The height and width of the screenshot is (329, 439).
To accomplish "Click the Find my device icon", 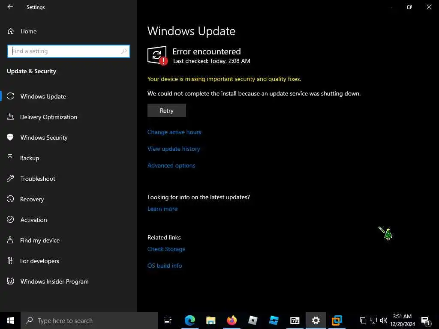I will click(x=10, y=240).
